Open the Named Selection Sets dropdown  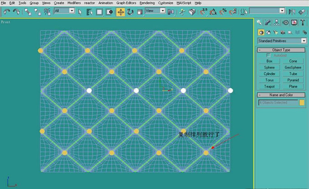[x=267, y=11]
